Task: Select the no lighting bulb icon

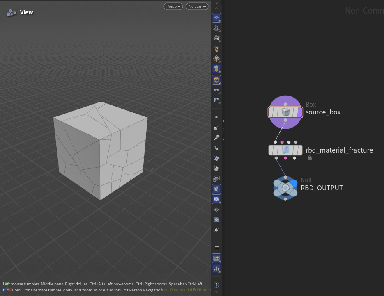Action: (x=216, y=48)
